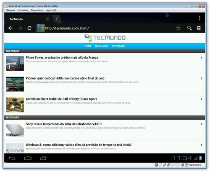Viewport: 210px width, 172px height.
Task: Open the Ajuda menu
Action: 51,10
